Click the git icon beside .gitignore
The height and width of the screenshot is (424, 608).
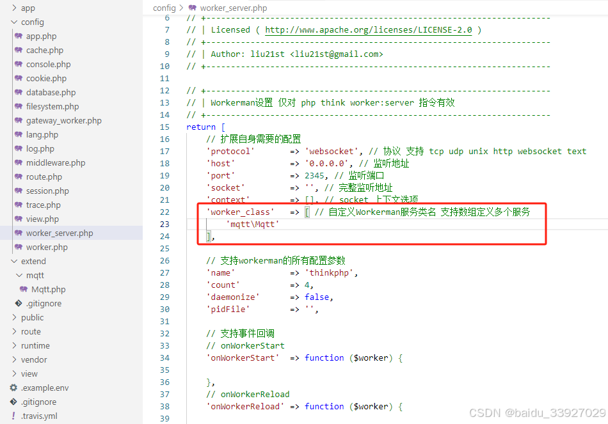coord(18,303)
